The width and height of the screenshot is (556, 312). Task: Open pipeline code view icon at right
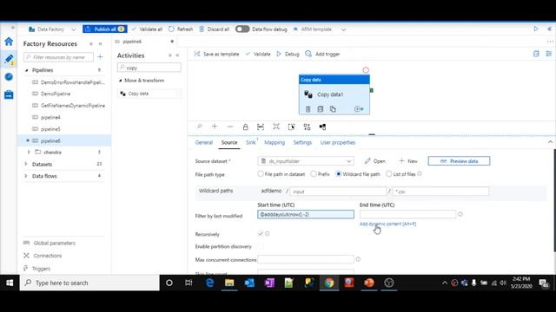[x=536, y=54]
